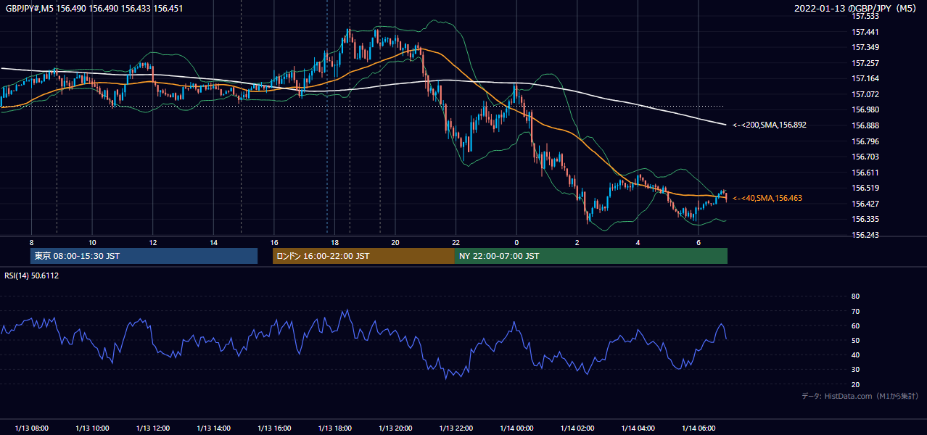The image size is (927, 435).
Task: Click RSI scale value 20 on right
Action: [x=856, y=384]
